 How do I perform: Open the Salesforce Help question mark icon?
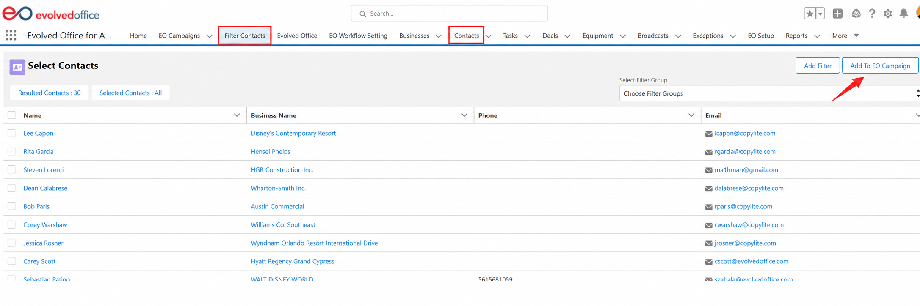pyautogui.click(x=872, y=14)
